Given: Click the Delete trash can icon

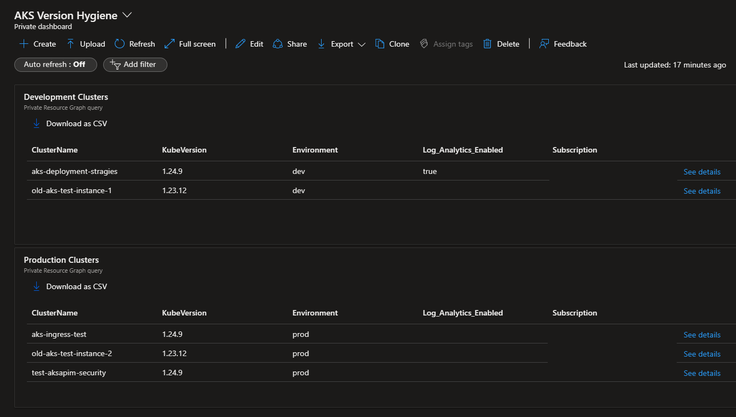Looking at the screenshot, I should click(487, 44).
